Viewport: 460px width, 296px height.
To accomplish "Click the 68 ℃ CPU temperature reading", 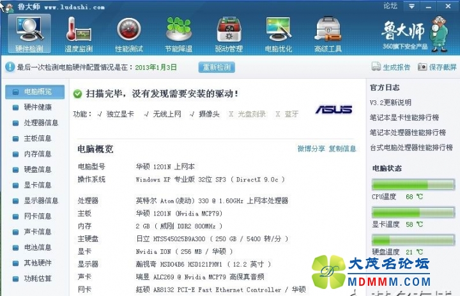I will click(x=414, y=197).
